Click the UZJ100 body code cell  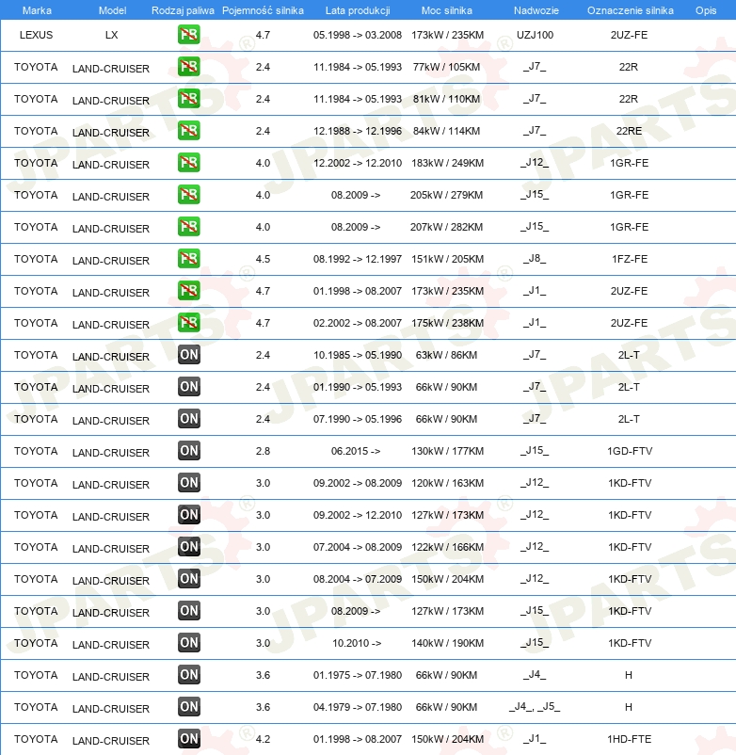pyautogui.click(x=535, y=35)
